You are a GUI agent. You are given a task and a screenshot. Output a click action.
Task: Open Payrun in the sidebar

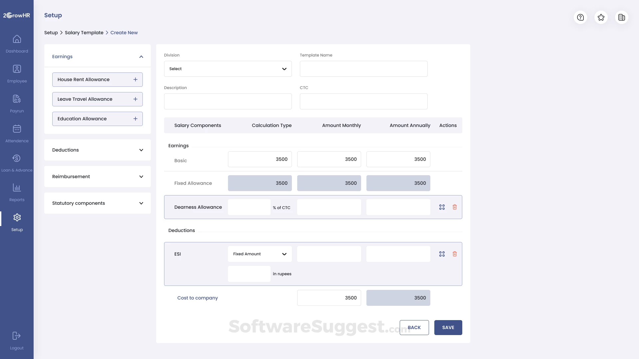point(17,103)
